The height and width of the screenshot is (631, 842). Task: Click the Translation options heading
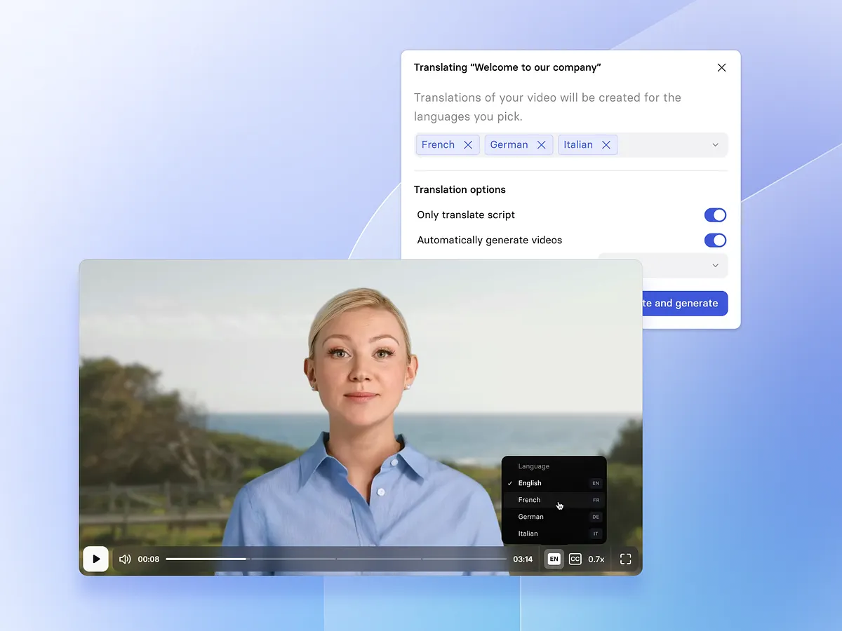pyautogui.click(x=460, y=189)
